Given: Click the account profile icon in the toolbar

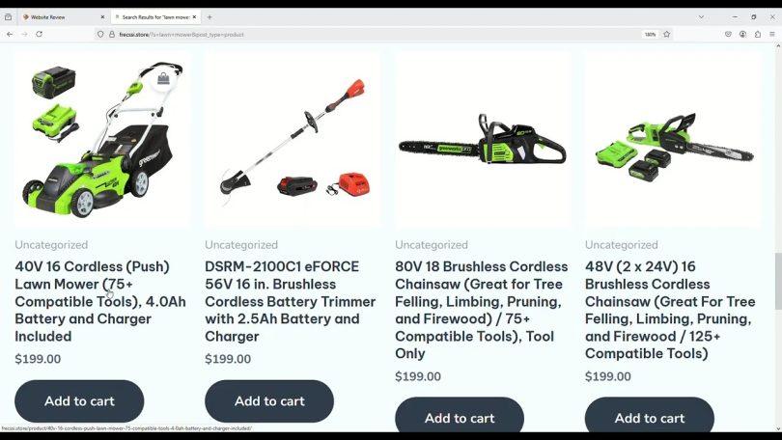Looking at the screenshot, I should coord(743,35).
